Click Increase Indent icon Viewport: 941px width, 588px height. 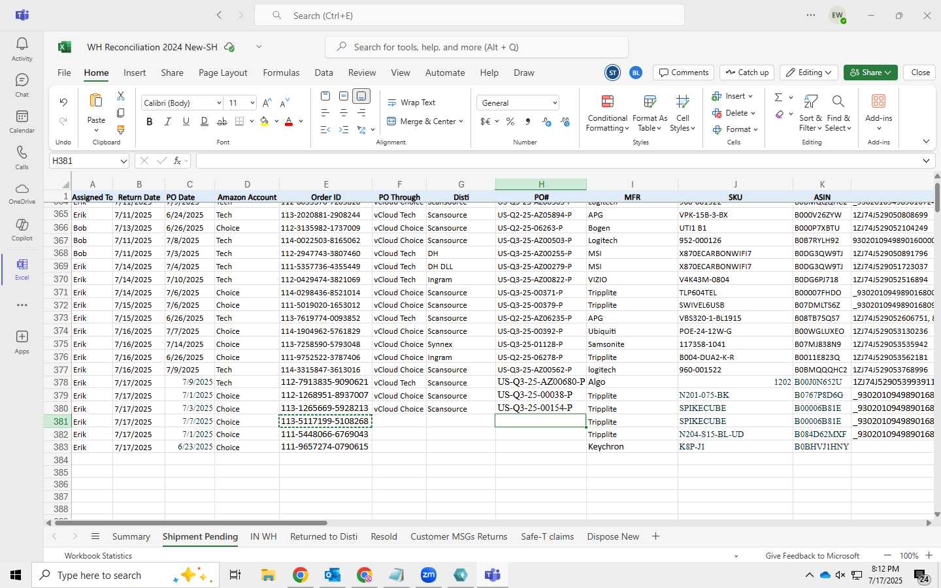[x=344, y=130]
